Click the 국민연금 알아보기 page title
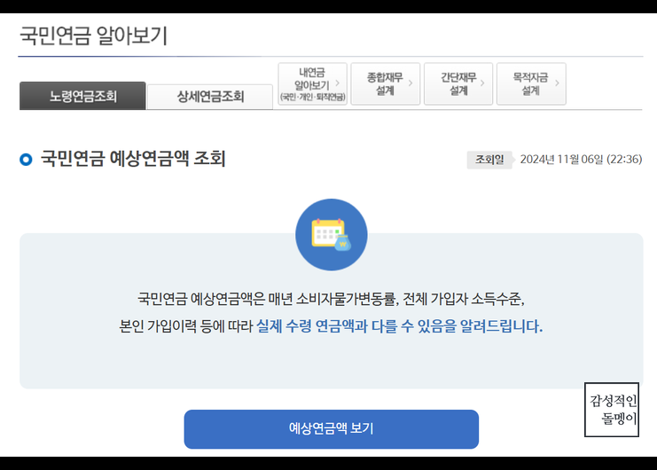Viewport: 657px width, 470px height. (93, 35)
